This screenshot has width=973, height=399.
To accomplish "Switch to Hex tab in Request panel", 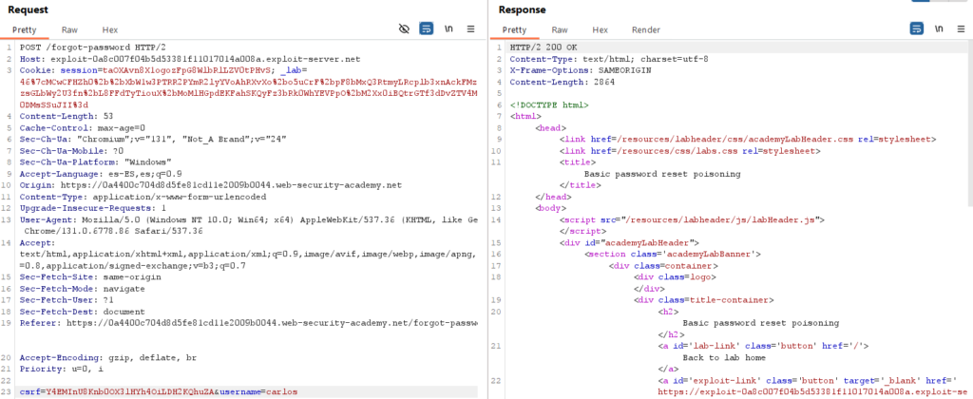I will tap(110, 29).
